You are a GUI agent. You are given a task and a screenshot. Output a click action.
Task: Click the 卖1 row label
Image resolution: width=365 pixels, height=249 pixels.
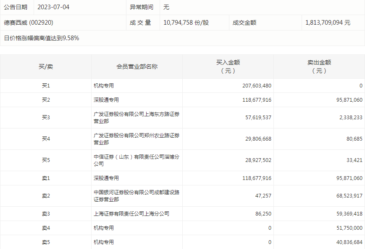[x=46, y=178]
